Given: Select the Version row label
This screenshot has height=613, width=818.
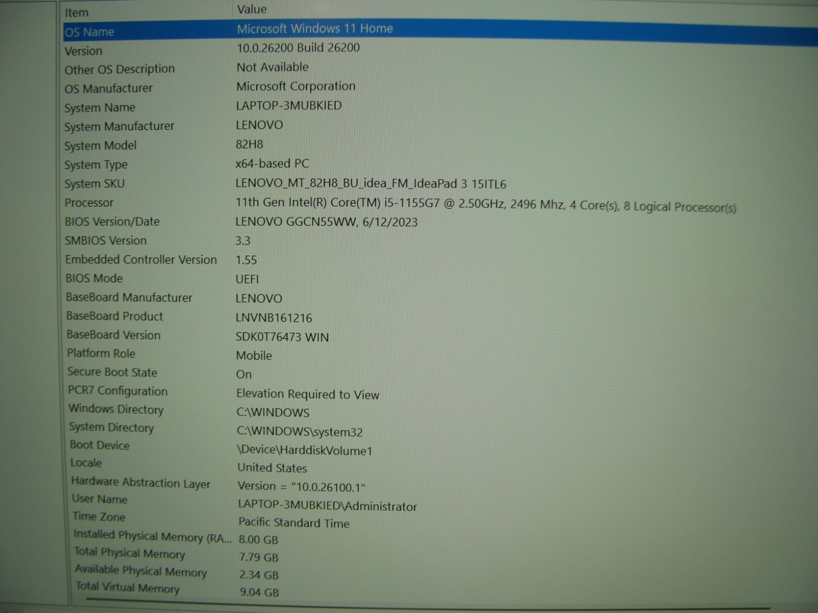Looking at the screenshot, I should click(83, 51).
